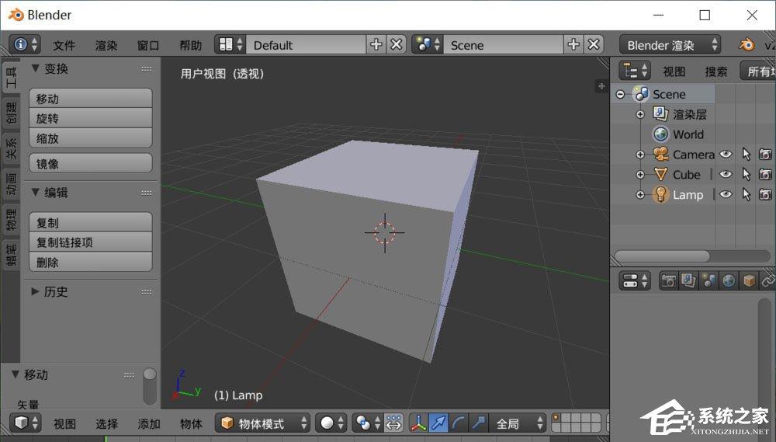Image resolution: width=776 pixels, height=442 pixels.
Task: Toggle Cube selectability cursor icon
Action: [747, 175]
